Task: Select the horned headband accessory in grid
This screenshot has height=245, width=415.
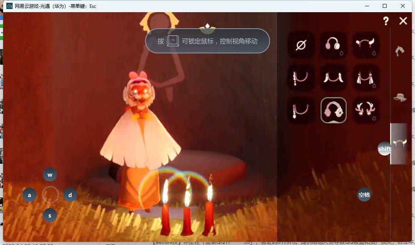Action: 365,45
